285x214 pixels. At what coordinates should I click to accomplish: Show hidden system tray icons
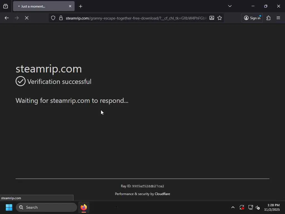pyautogui.click(x=233, y=207)
